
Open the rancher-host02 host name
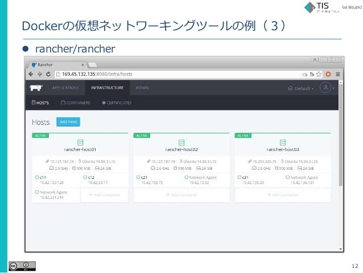click(181, 149)
